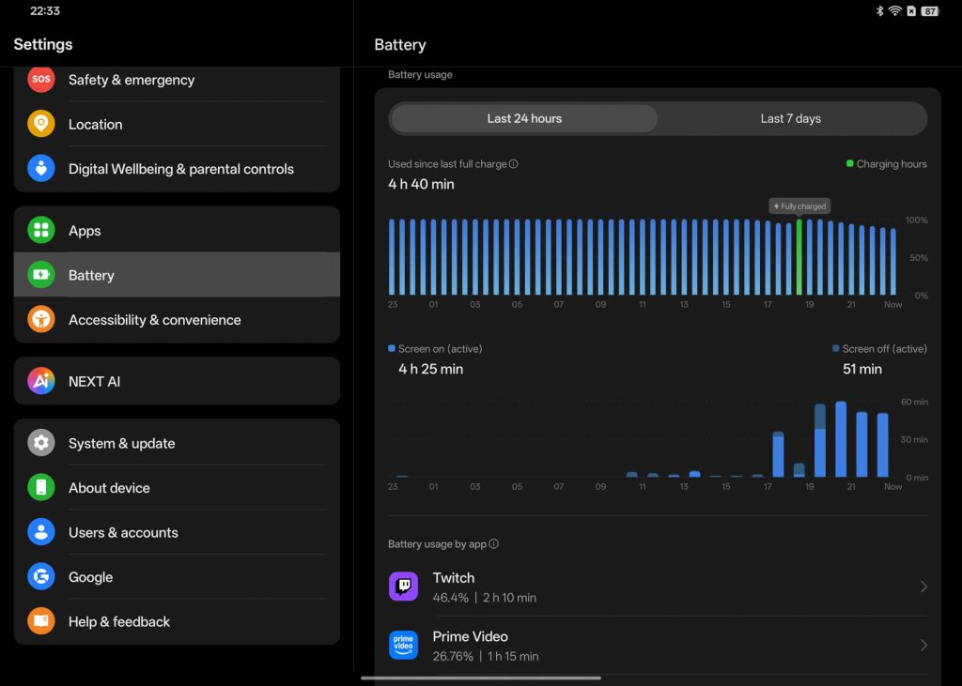Switch to the Last 7 days view
962x686 pixels.
click(x=790, y=119)
